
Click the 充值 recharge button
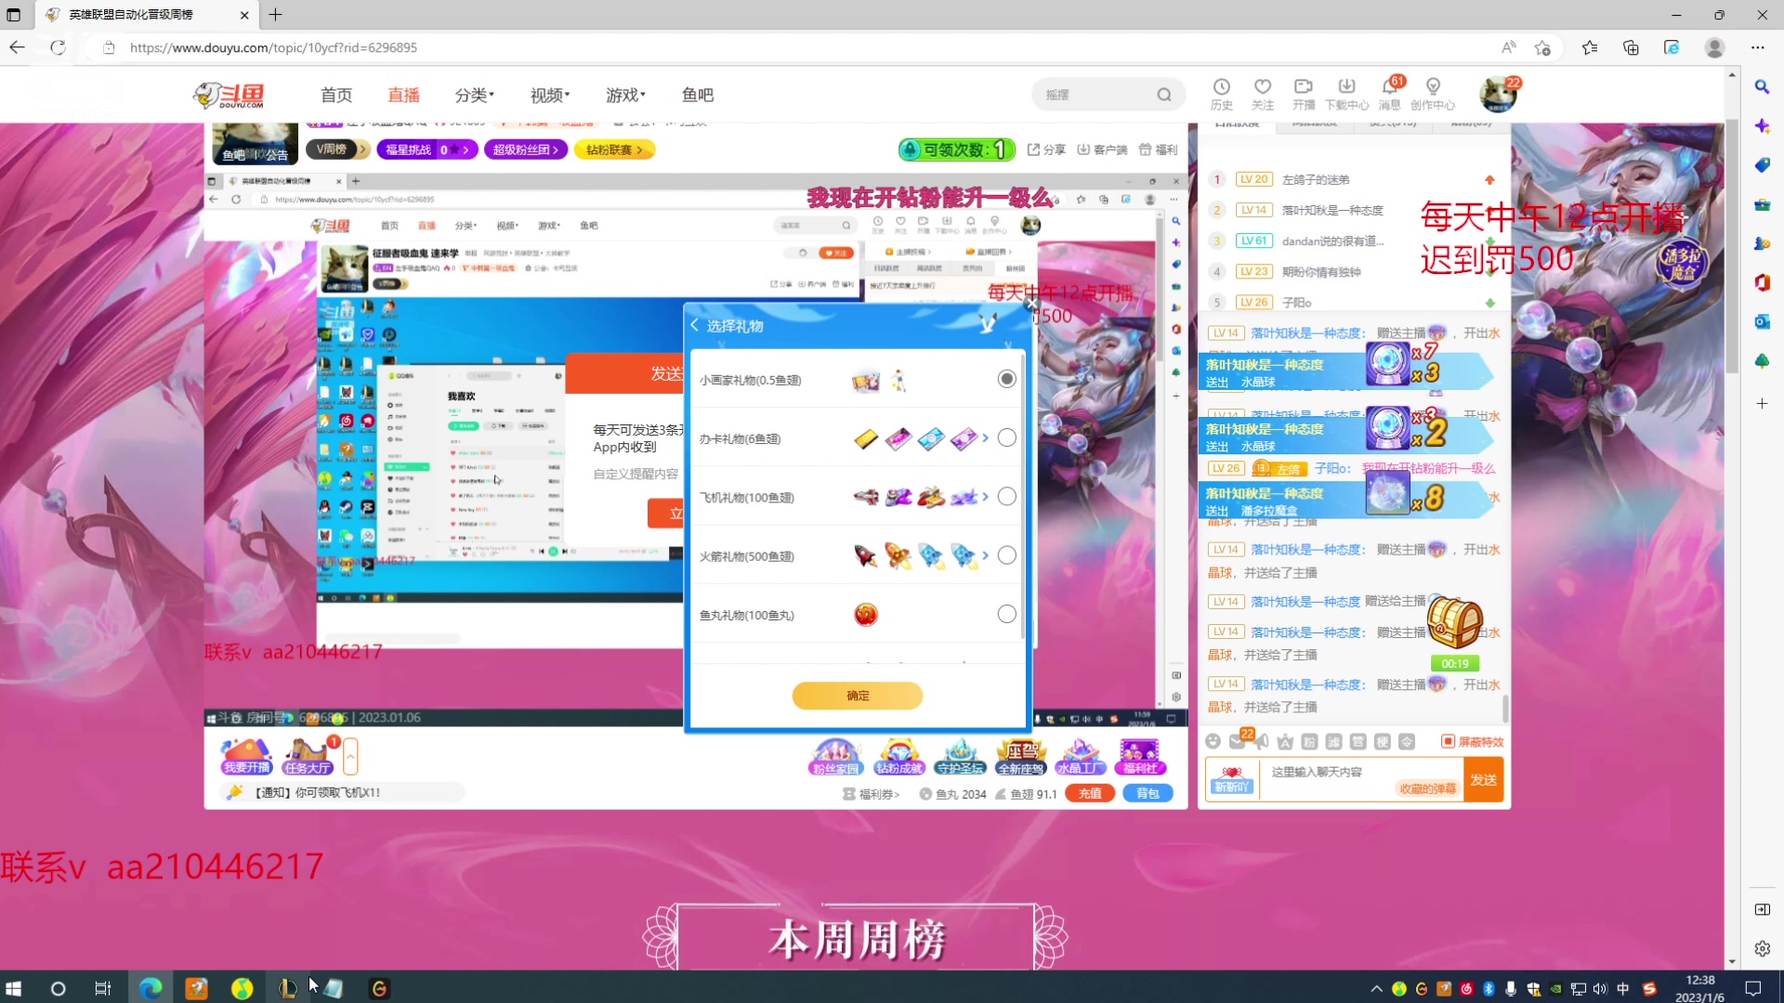[x=1090, y=793]
